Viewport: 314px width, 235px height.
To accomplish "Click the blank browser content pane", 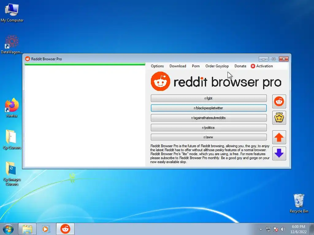I will (x=85, y=116).
